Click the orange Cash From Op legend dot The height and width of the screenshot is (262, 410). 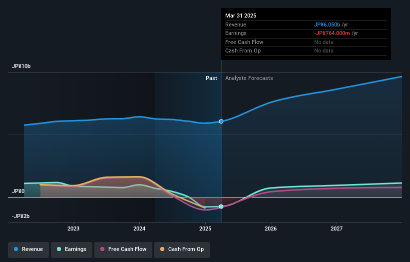click(x=162, y=249)
